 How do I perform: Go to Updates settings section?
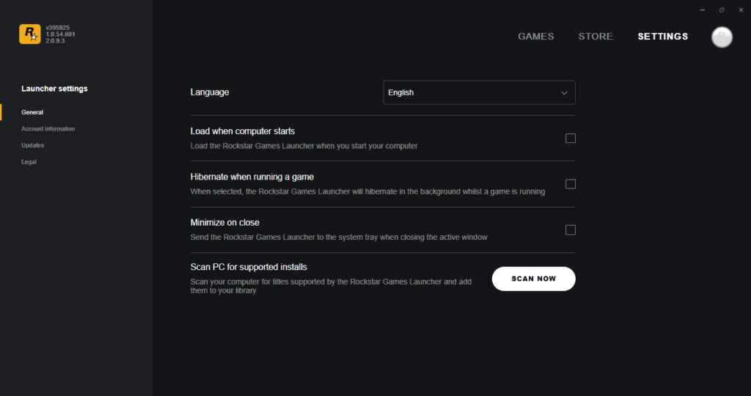[x=32, y=145]
